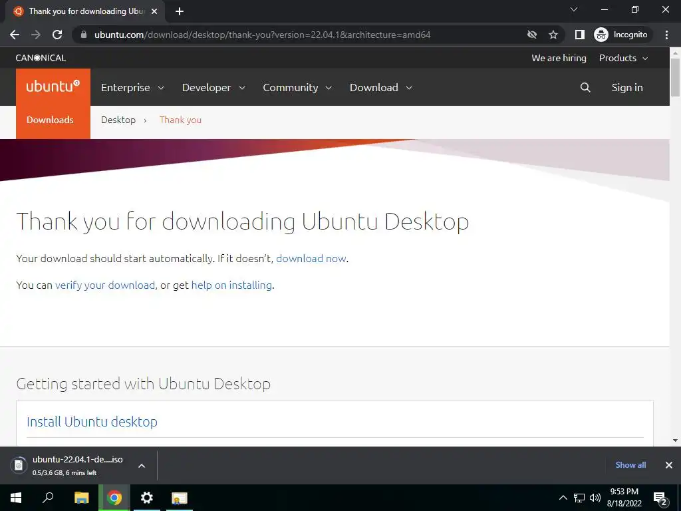
Task: Expand the Products dropdown
Action: point(623,58)
